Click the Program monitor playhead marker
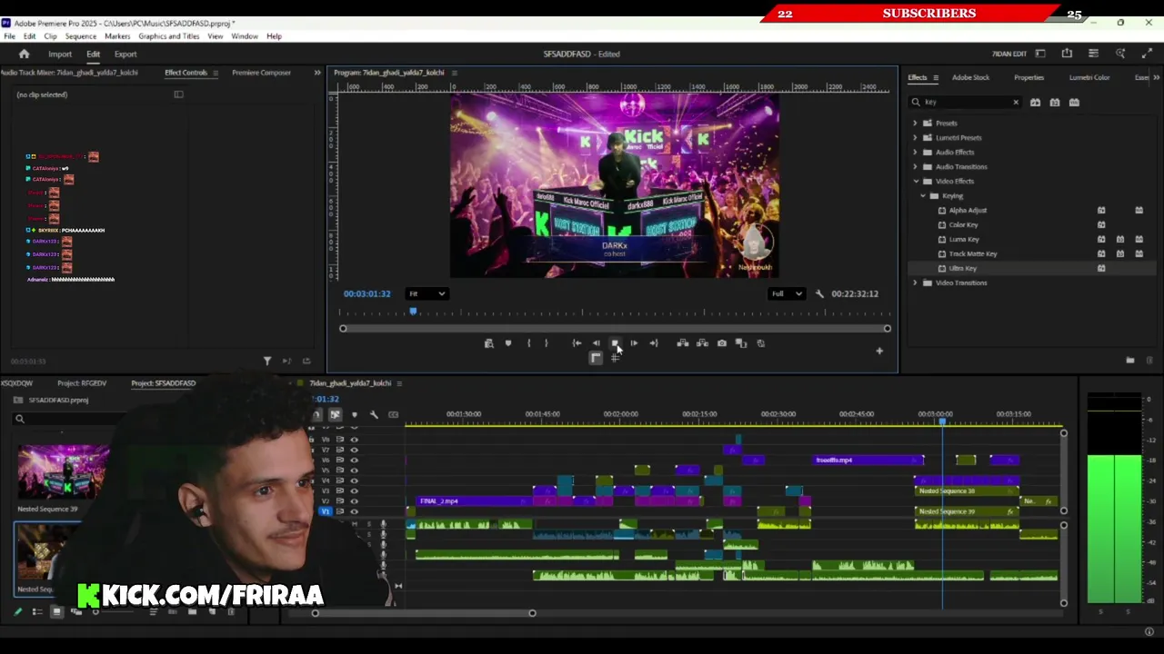 413,312
